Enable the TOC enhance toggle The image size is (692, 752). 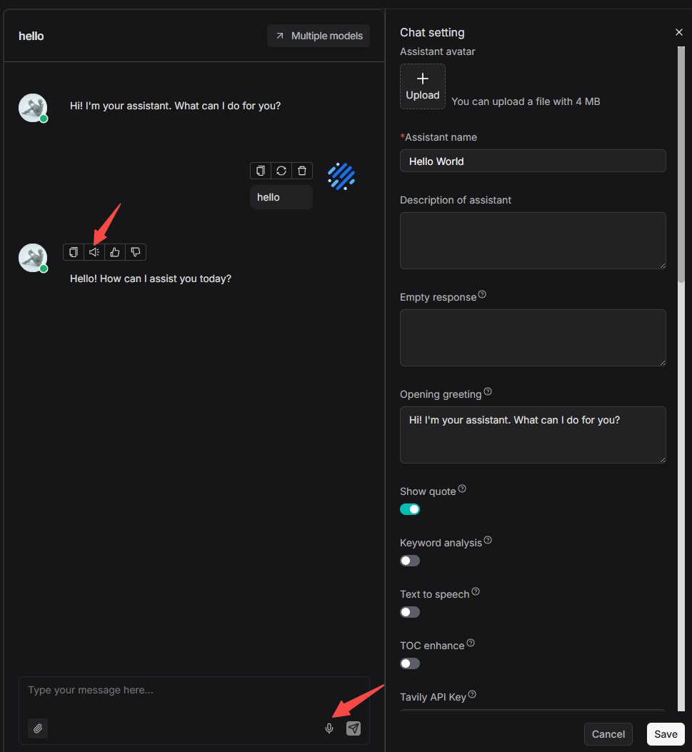410,663
